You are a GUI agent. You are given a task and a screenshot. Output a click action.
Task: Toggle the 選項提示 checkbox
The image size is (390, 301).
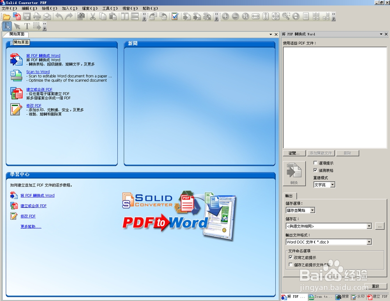click(315, 163)
